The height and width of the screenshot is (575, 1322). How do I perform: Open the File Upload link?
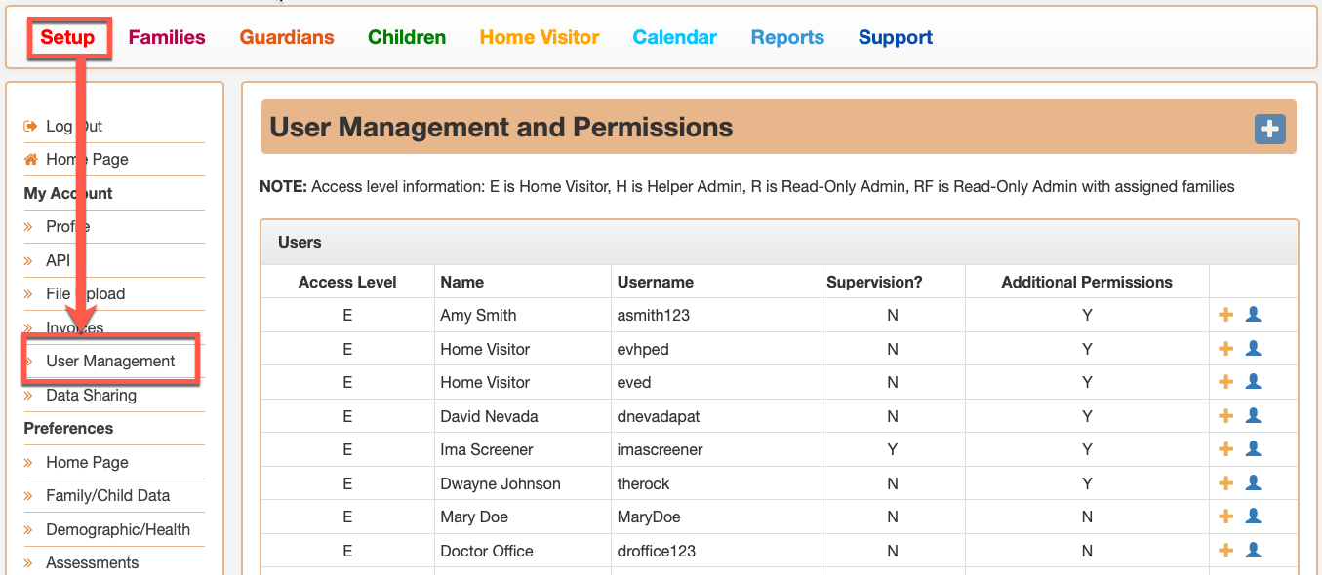coord(86,293)
